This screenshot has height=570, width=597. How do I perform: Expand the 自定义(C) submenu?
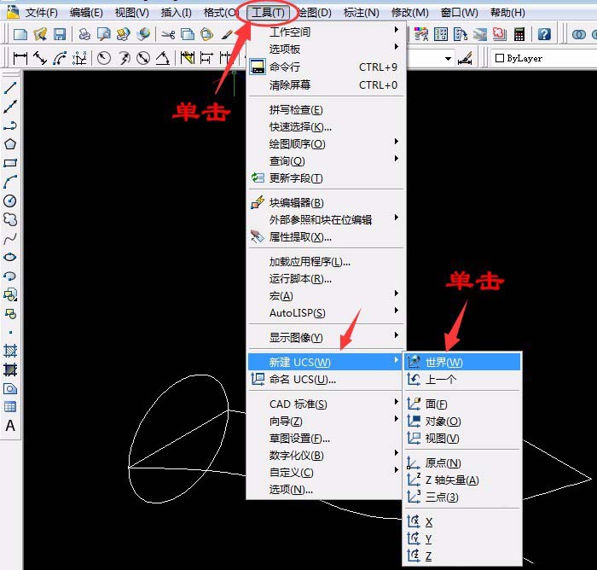pyautogui.click(x=326, y=473)
